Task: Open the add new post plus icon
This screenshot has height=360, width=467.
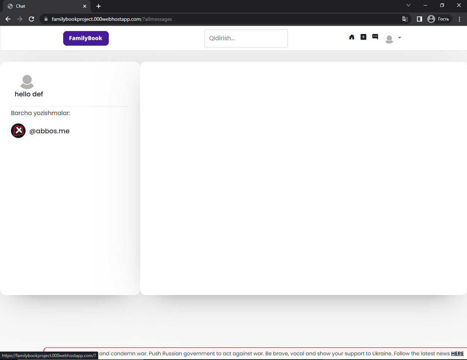Action: click(x=363, y=37)
